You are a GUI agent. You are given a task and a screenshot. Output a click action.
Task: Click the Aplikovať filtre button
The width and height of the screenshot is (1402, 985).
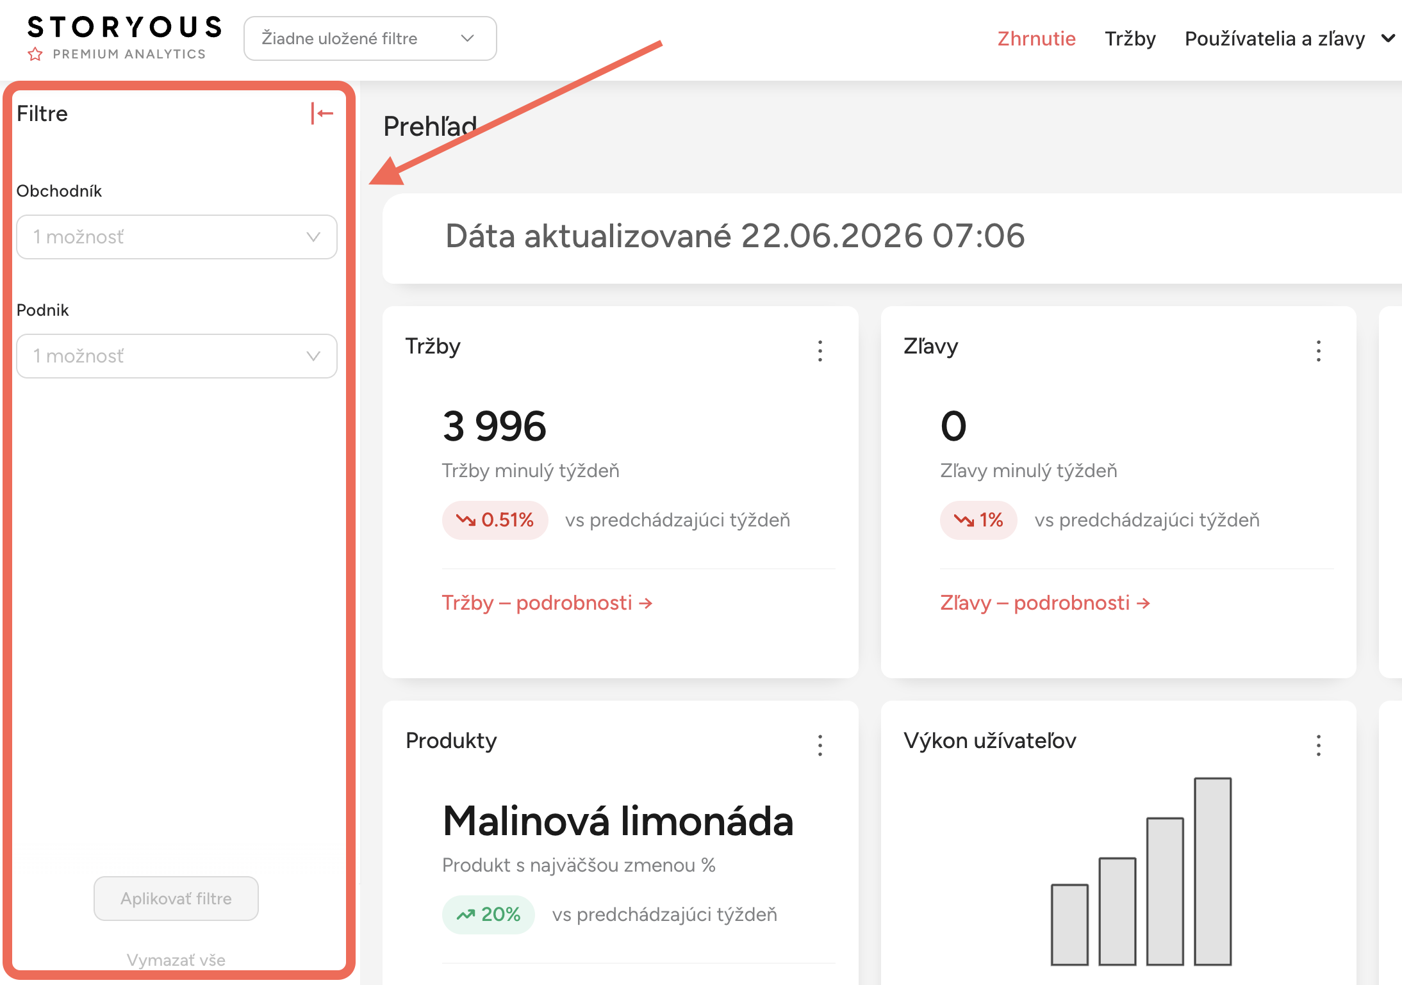[x=176, y=899]
